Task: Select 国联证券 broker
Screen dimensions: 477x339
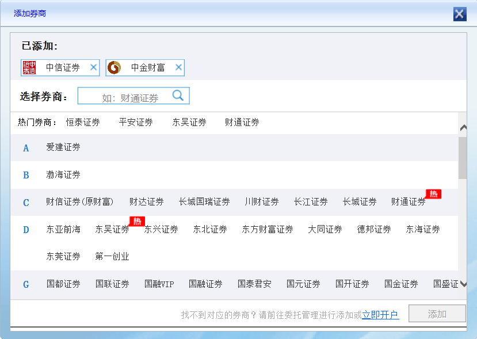Action: (112, 284)
